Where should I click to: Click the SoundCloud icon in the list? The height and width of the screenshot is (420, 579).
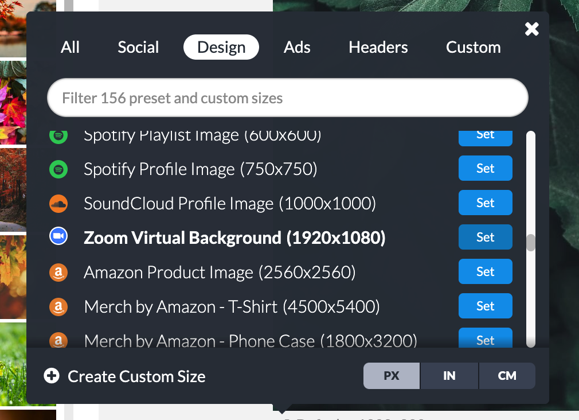pos(58,203)
